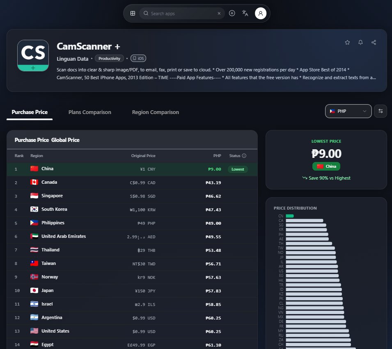Click the Philippines flag in table
This screenshot has width=392, height=349.
34,223
